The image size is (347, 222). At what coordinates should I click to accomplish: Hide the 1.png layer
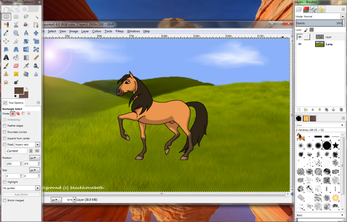[300, 44]
